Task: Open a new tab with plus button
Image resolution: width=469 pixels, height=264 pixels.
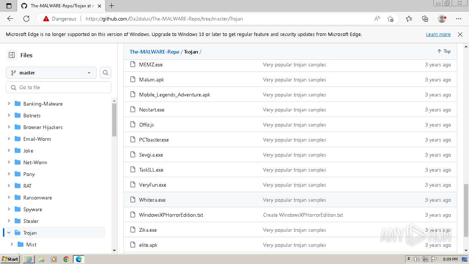Action: 112,6
